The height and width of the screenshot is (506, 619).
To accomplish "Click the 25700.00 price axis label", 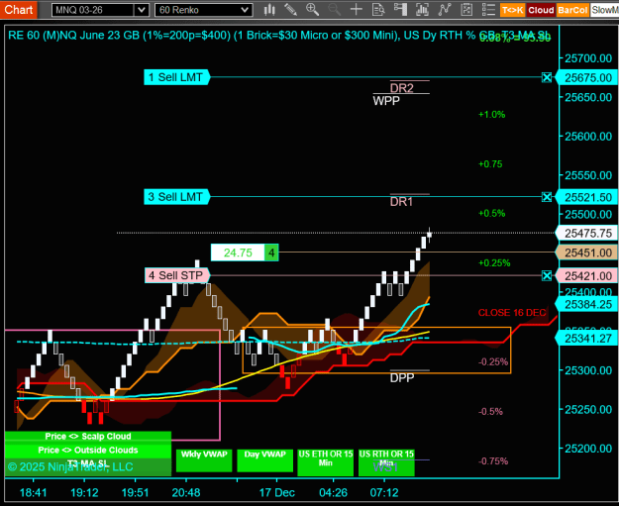I will coord(588,58).
